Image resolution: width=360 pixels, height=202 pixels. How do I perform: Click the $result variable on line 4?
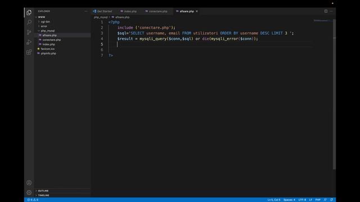point(125,39)
